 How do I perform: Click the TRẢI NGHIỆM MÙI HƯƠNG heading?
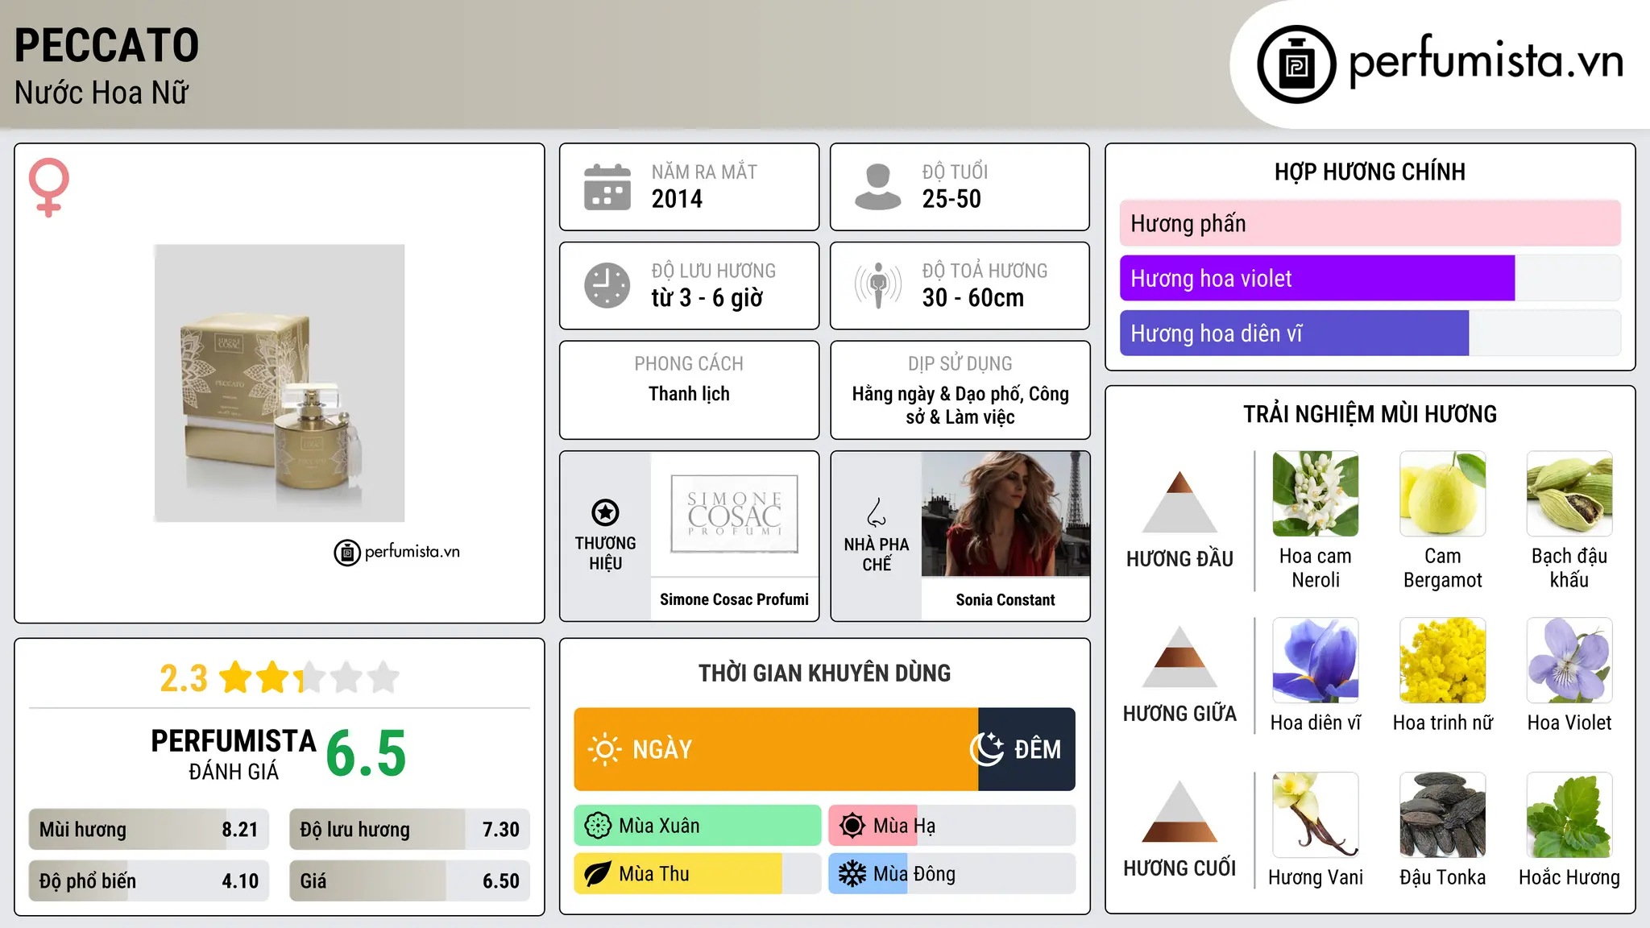pos(1370,414)
